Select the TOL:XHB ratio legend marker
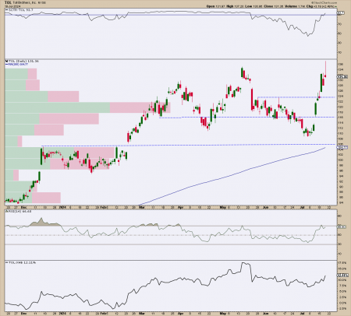351x316 pixels. (7, 262)
